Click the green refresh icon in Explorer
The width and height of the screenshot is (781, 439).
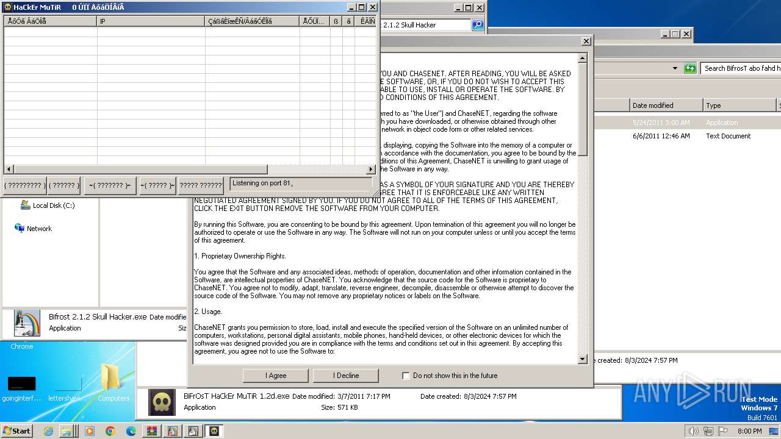690,68
